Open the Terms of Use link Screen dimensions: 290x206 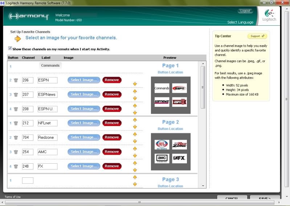(13, 197)
